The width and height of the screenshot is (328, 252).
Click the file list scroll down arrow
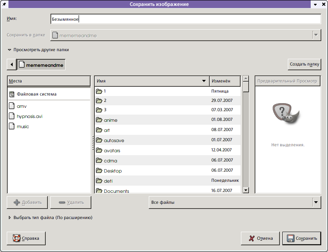coord(246,190)
